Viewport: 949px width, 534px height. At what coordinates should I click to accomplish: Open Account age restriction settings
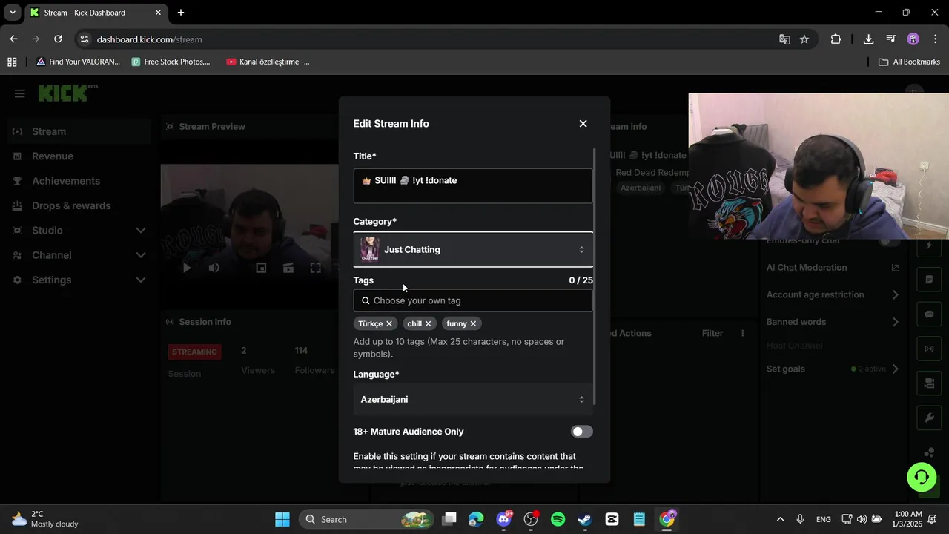tap(833, 294)
